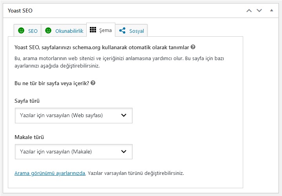This screenshot has width=282, height=196.
Task: Open help icon next to 'Bu ne tür bir sayfa' question
Action: pyautogui.click(x=93, y=83)
